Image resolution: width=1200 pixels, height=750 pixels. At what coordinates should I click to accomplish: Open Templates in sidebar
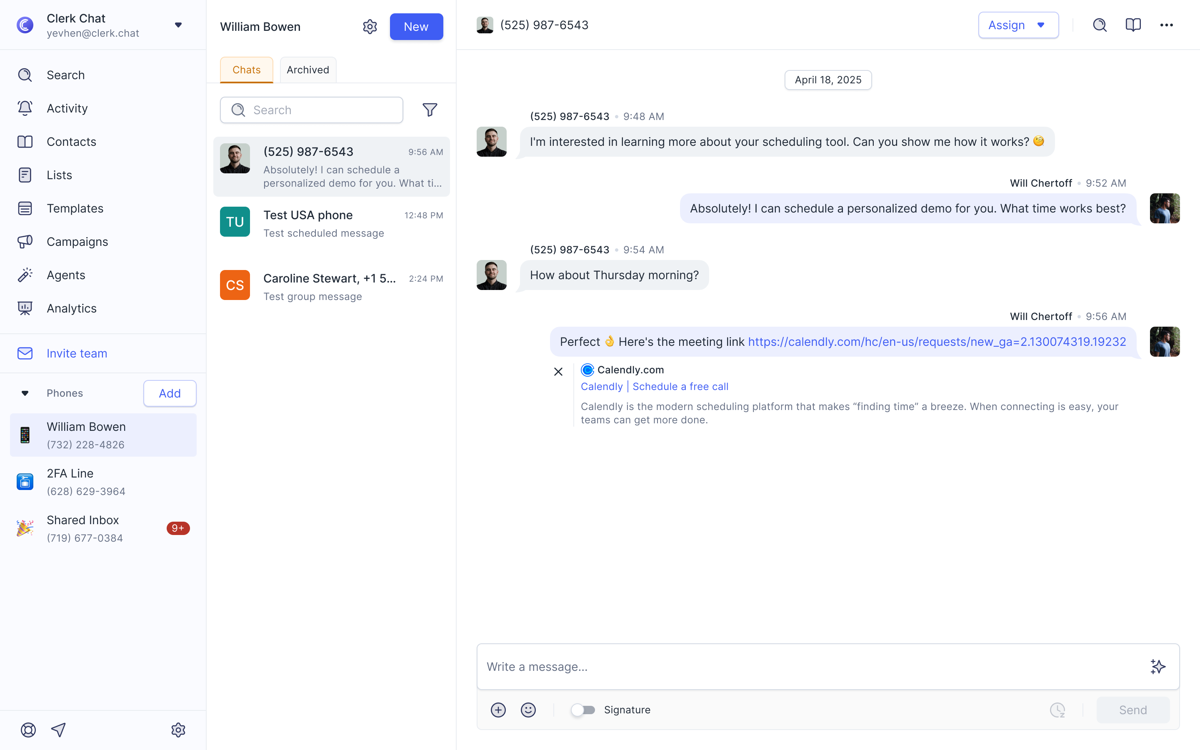click(x=103, y=208)
